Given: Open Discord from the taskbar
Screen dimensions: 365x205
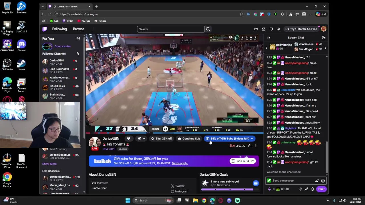Looking at the screenshot, I should tap(229, 200).
